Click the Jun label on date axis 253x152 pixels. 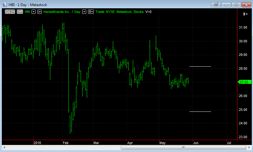point(196,143)
